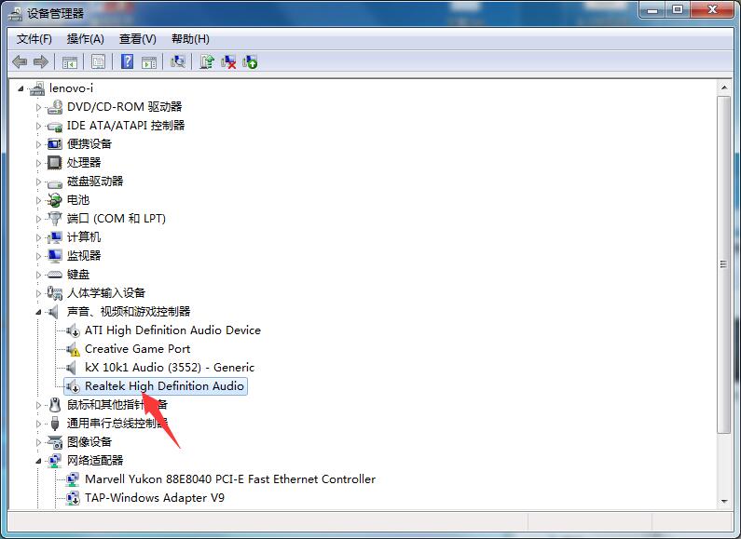
Task: Select the TAP-Windows Adapter V9 icon
Action: (x=73, y=498)
